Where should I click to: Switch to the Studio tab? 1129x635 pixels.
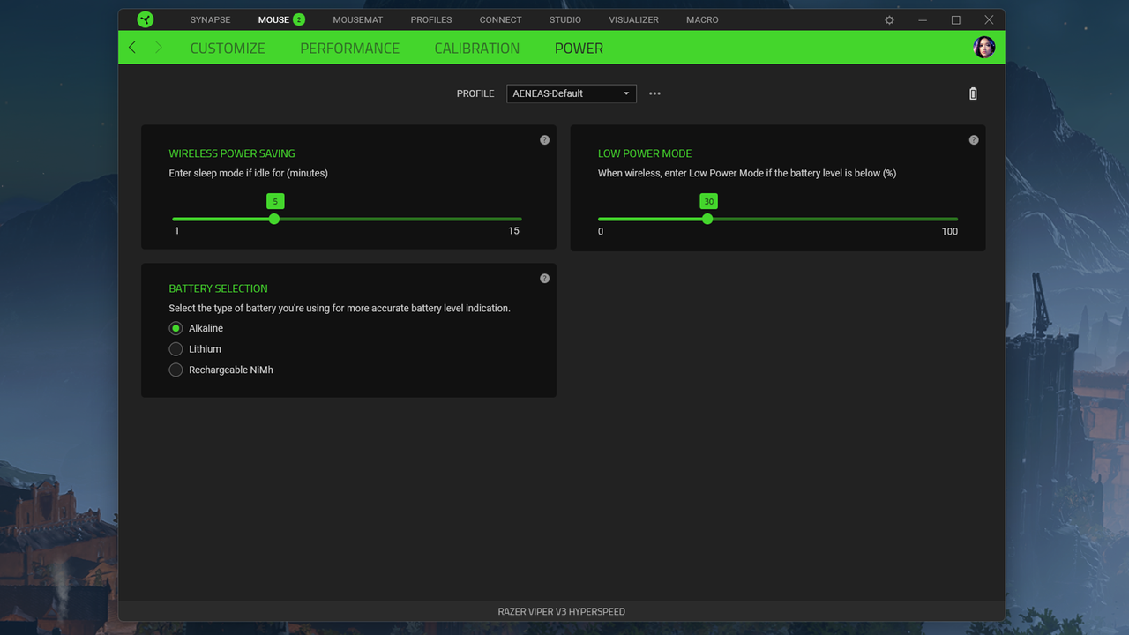click(565, 19)
